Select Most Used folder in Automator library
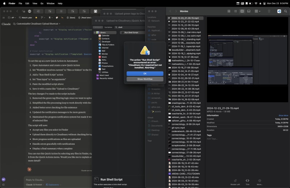The height and width of the screenshot is (188, 290). (x=103, y=75)
